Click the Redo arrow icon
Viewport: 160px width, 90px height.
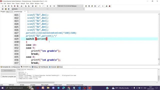(x=43, y=6)
